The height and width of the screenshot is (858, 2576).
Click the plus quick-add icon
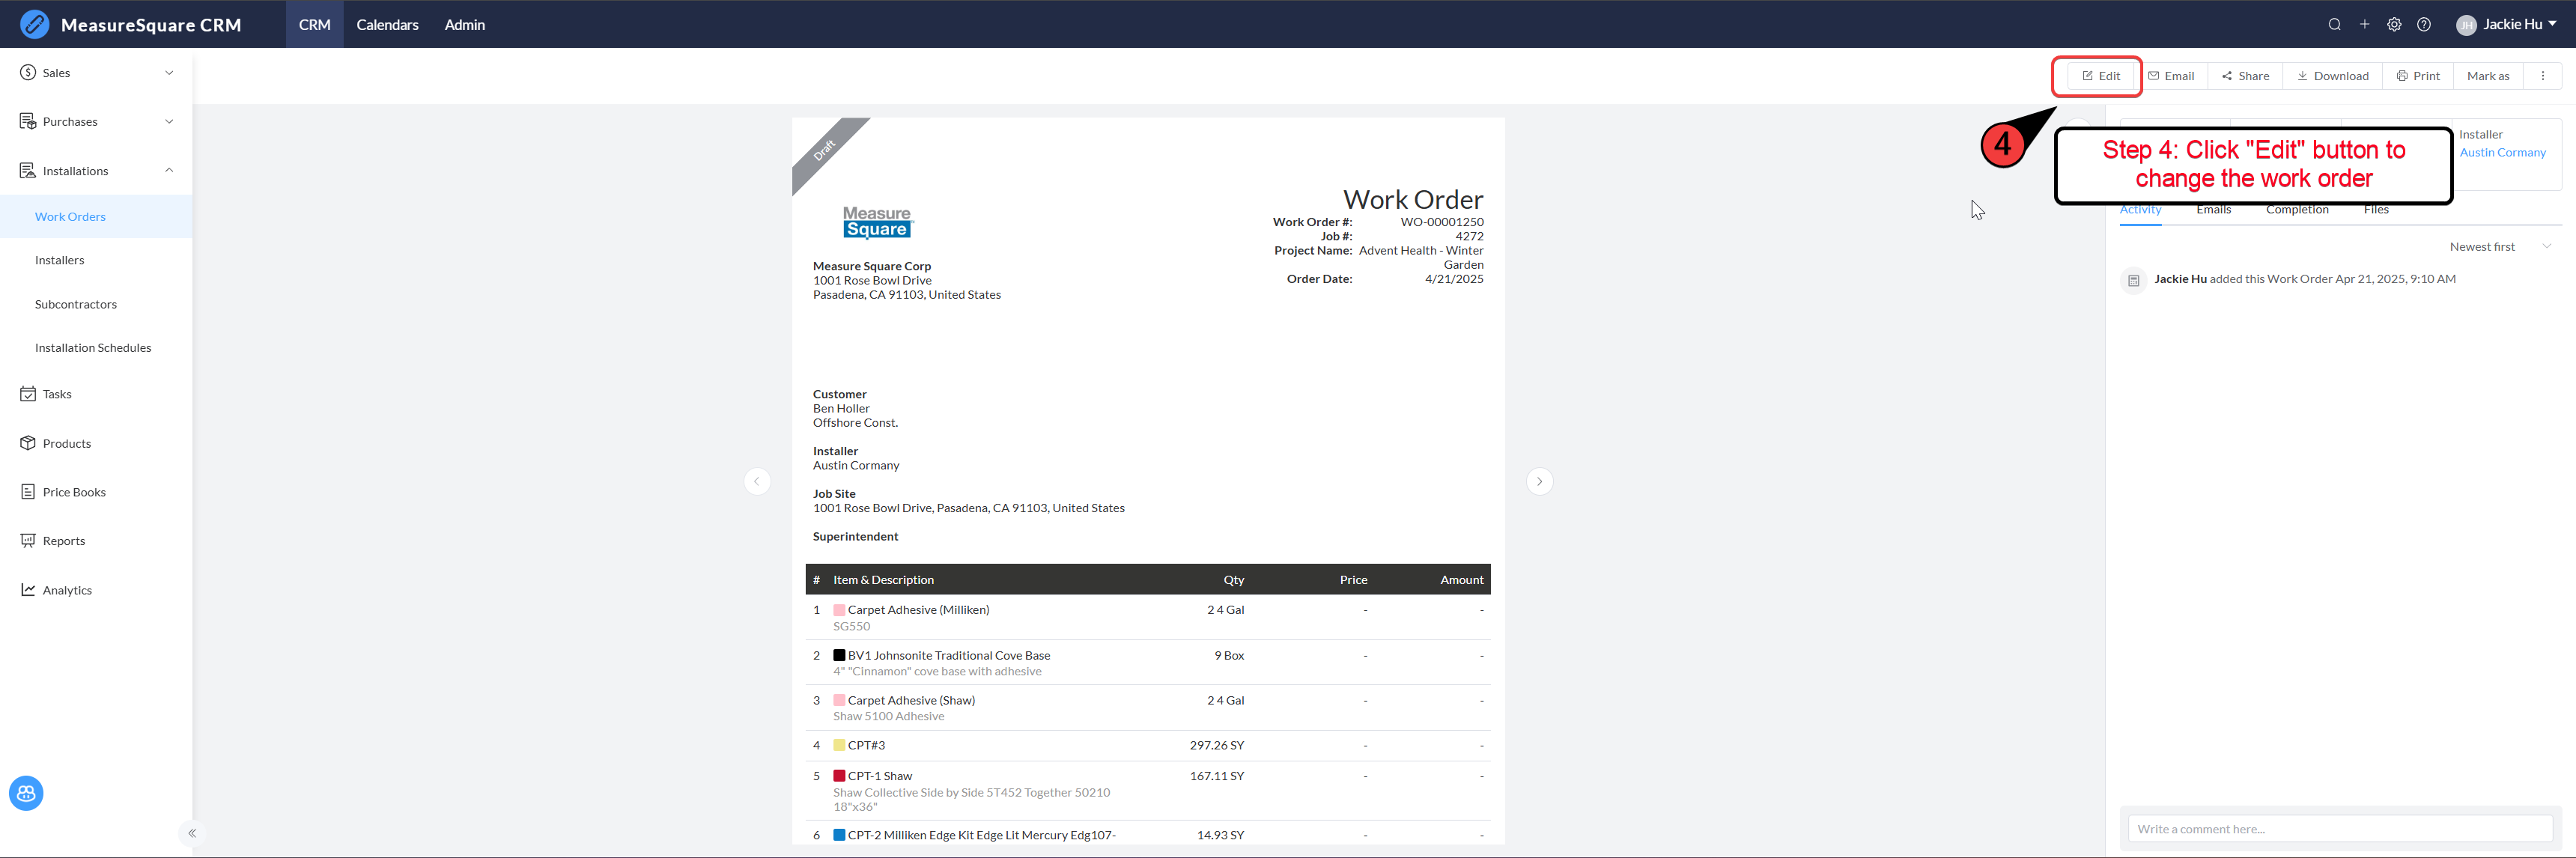[2364, 25]
